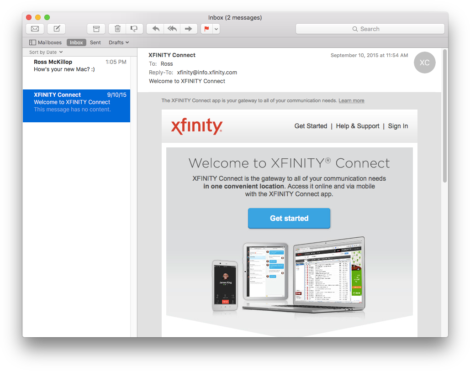Select the email from Ross McKillop
This screenshot has width=470, height=371.
[76, 65]
